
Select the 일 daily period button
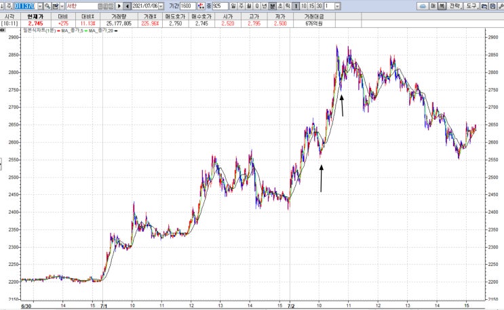click(233, 6)
